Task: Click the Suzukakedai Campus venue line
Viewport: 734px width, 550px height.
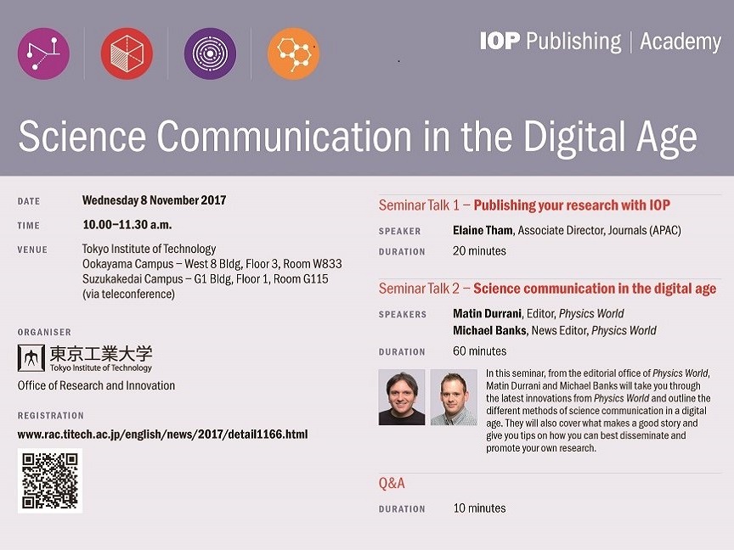Action: 205,279
